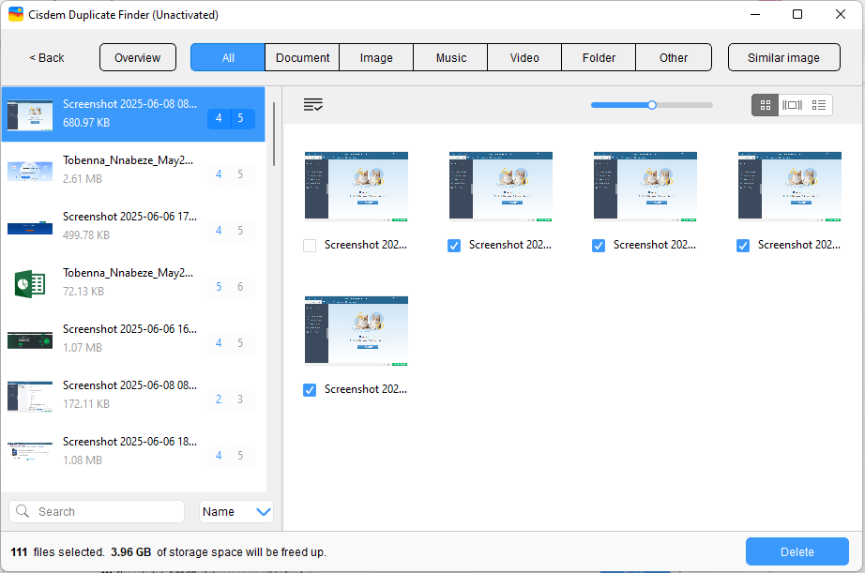Click the 3.96 GB storage text
This screenshot has height=573, width=865.
point(130,552)
